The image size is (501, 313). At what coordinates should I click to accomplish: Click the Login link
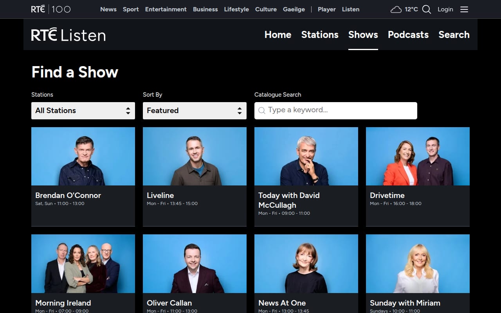(x=445, y=9)
